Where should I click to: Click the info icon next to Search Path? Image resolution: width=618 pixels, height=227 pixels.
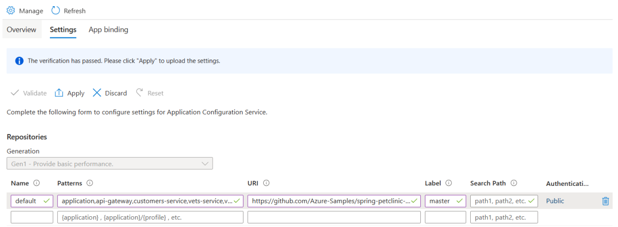coord(514,183)
